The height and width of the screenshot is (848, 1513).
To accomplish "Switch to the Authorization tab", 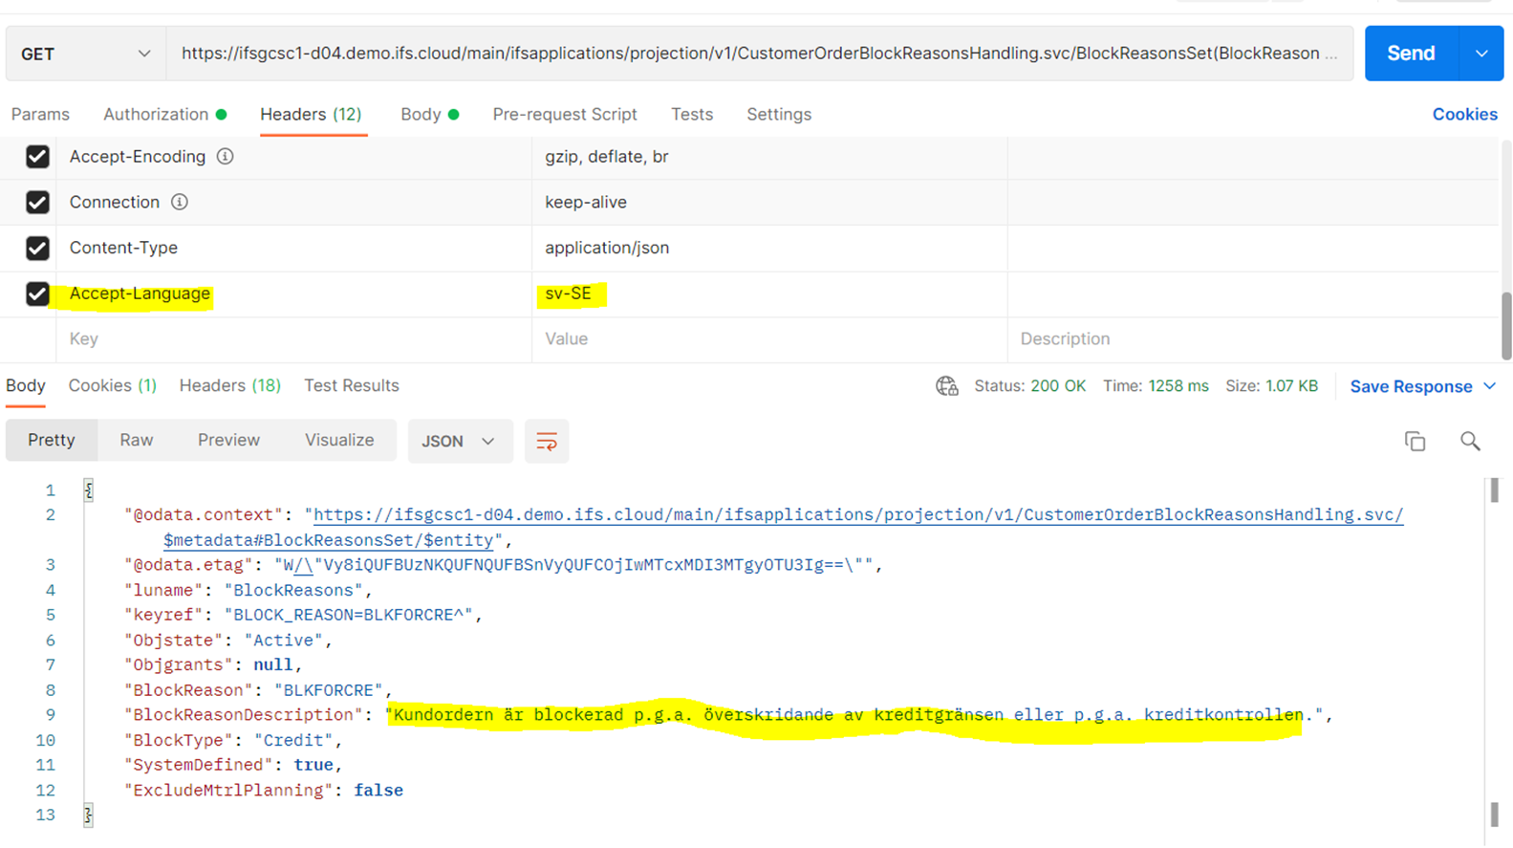I will pos(156,115).
